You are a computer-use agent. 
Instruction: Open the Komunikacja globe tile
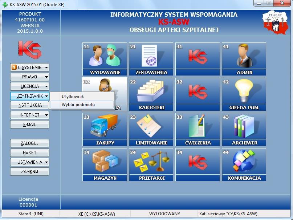[244, 164]
